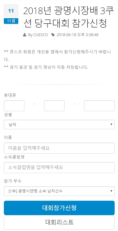Viewport: 118px width, 231px height.
Task: Focus the 이름 input field
Action: [59, 148]
